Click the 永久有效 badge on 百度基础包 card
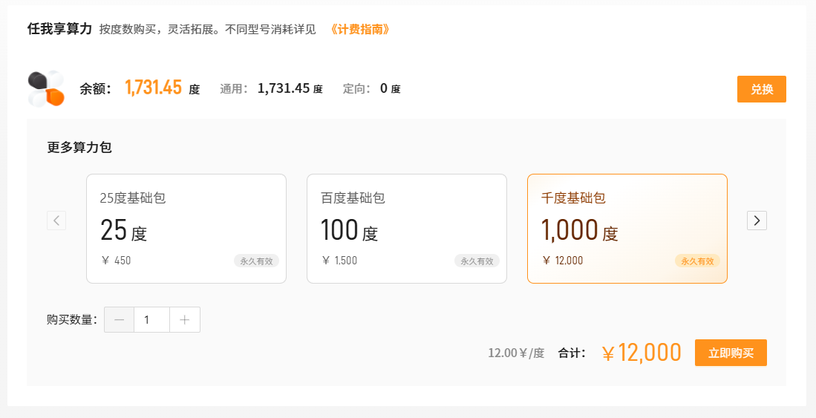This screenshot has width=816, height=418. [x=477, y=261]
